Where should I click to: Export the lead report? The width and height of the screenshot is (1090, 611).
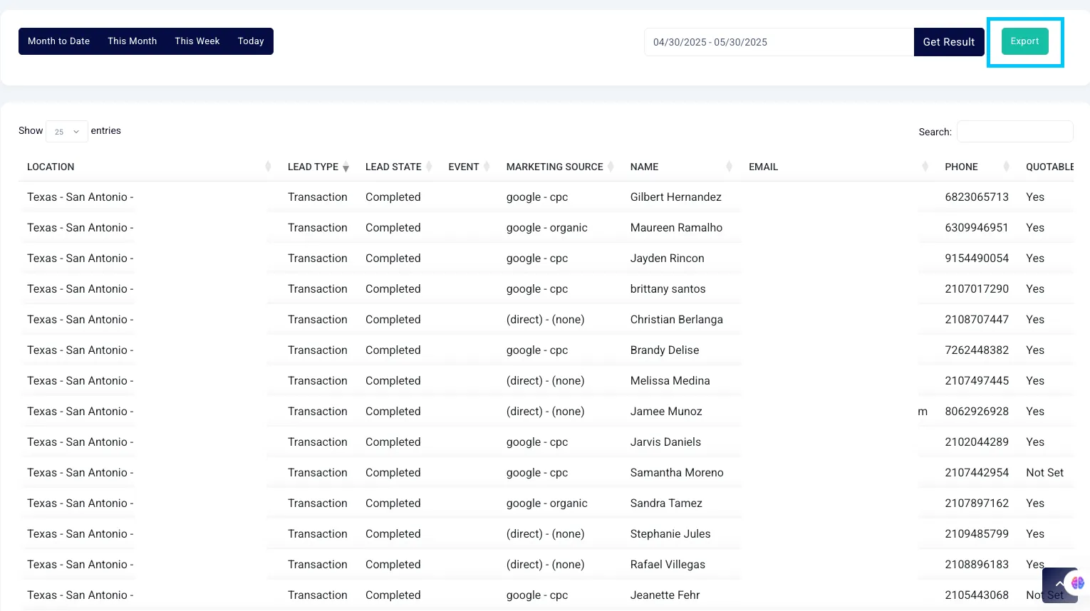coord(1025,41)
